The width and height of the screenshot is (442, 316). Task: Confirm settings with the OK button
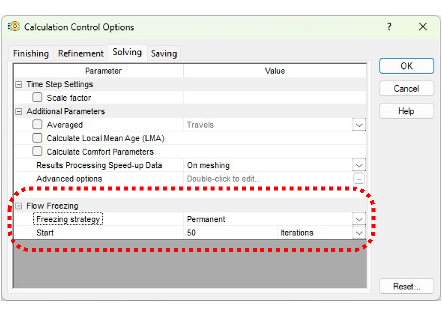coord(406,66)
